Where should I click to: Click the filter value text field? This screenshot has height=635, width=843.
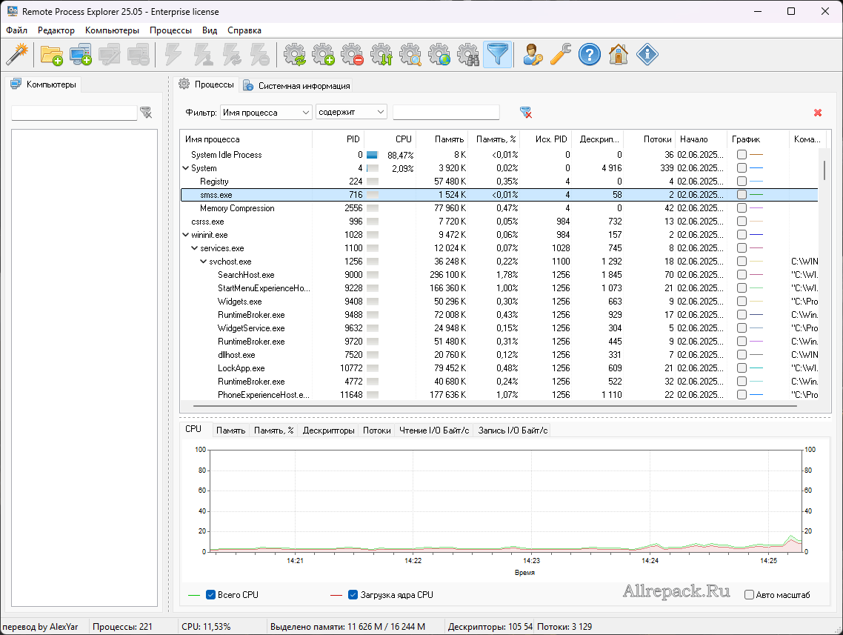[x=446, y=113]
